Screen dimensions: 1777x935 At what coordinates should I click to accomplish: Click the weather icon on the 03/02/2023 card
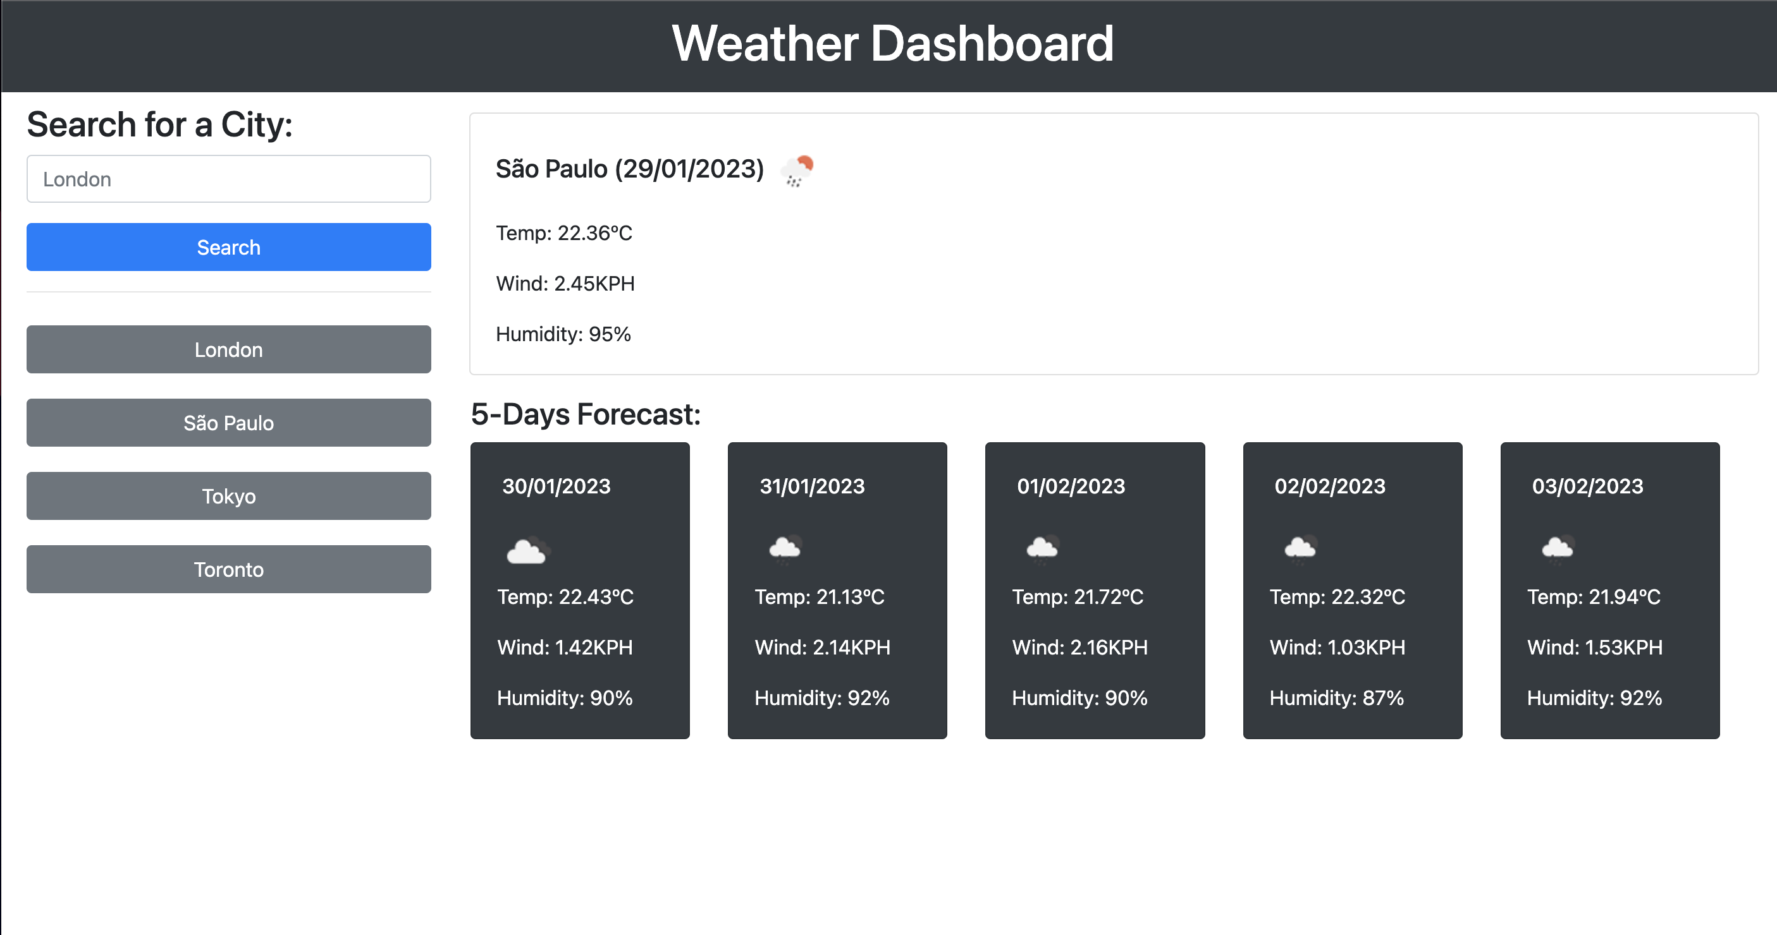point(1558,549)
